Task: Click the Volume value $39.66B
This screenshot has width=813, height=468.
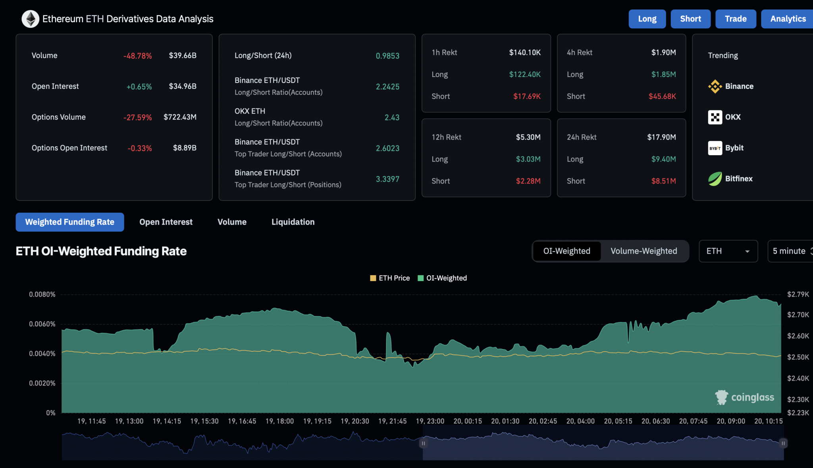Action: click(183, 55)
